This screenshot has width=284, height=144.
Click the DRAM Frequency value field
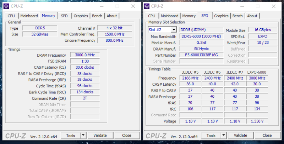coord(85,55)
